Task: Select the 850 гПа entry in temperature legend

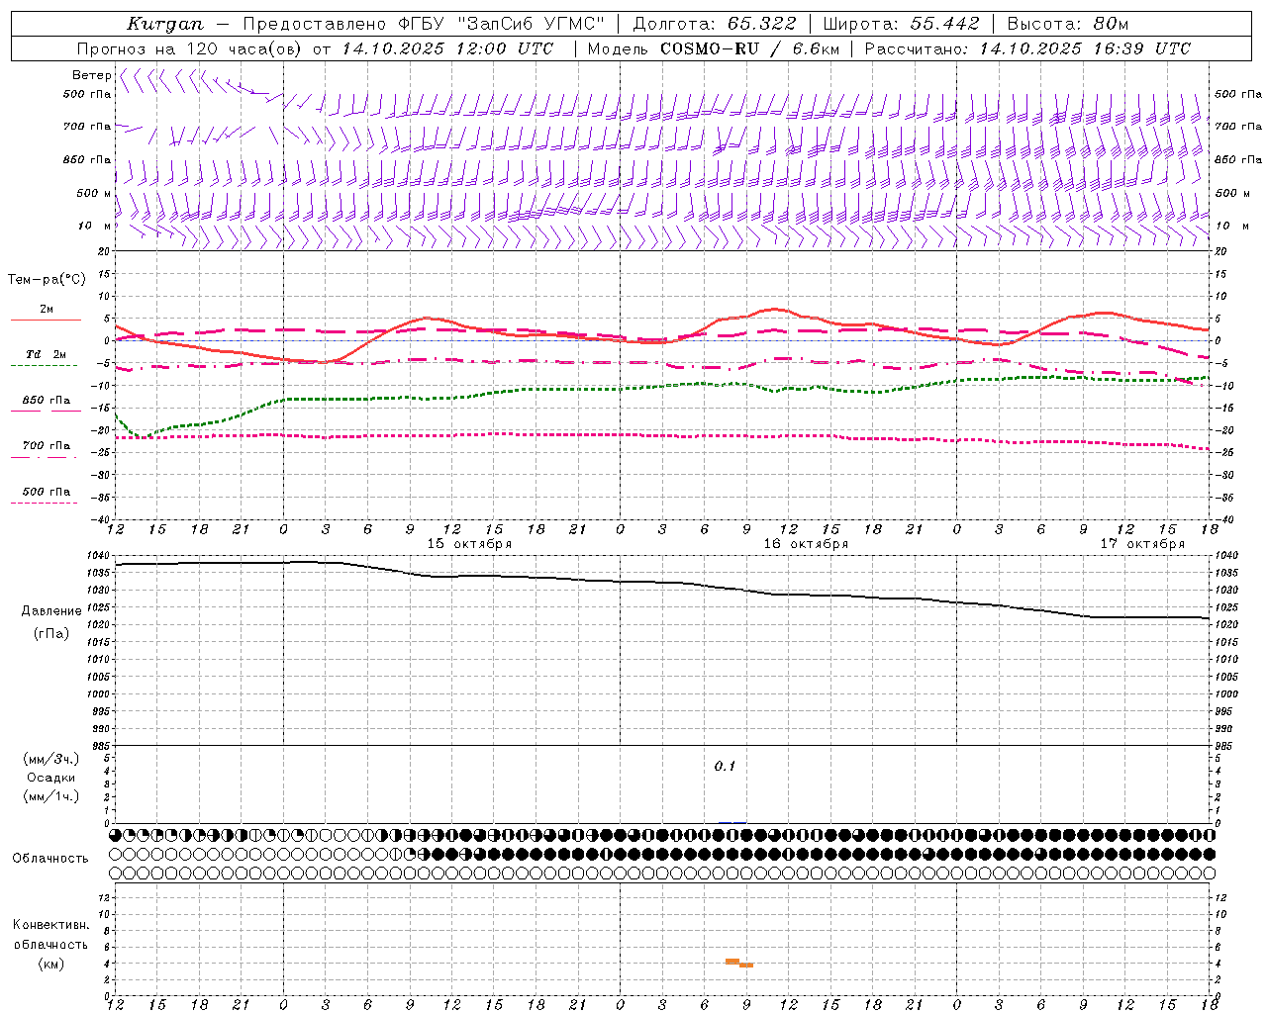Action: [x=46, y=401]
